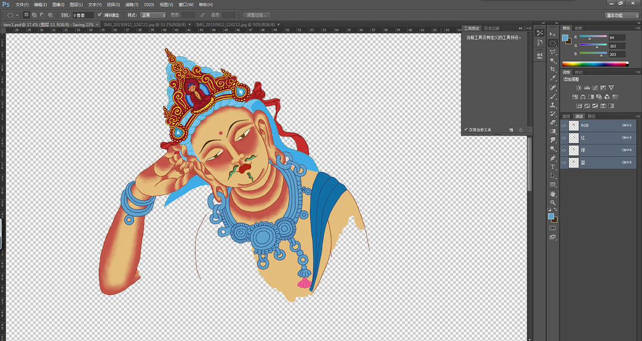Add Curves adjustment icon
The height and width of the screenshot is (341, 642).
[595, 88]
